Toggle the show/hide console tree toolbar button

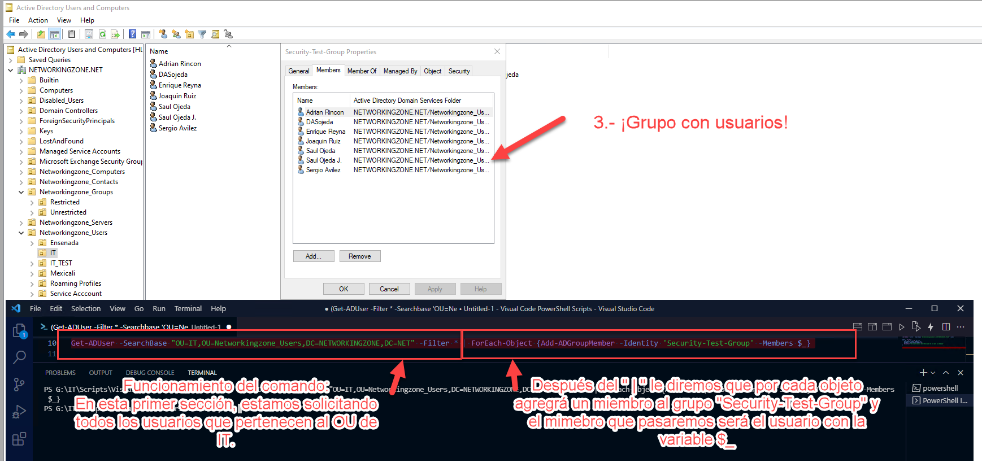(55, 34)
